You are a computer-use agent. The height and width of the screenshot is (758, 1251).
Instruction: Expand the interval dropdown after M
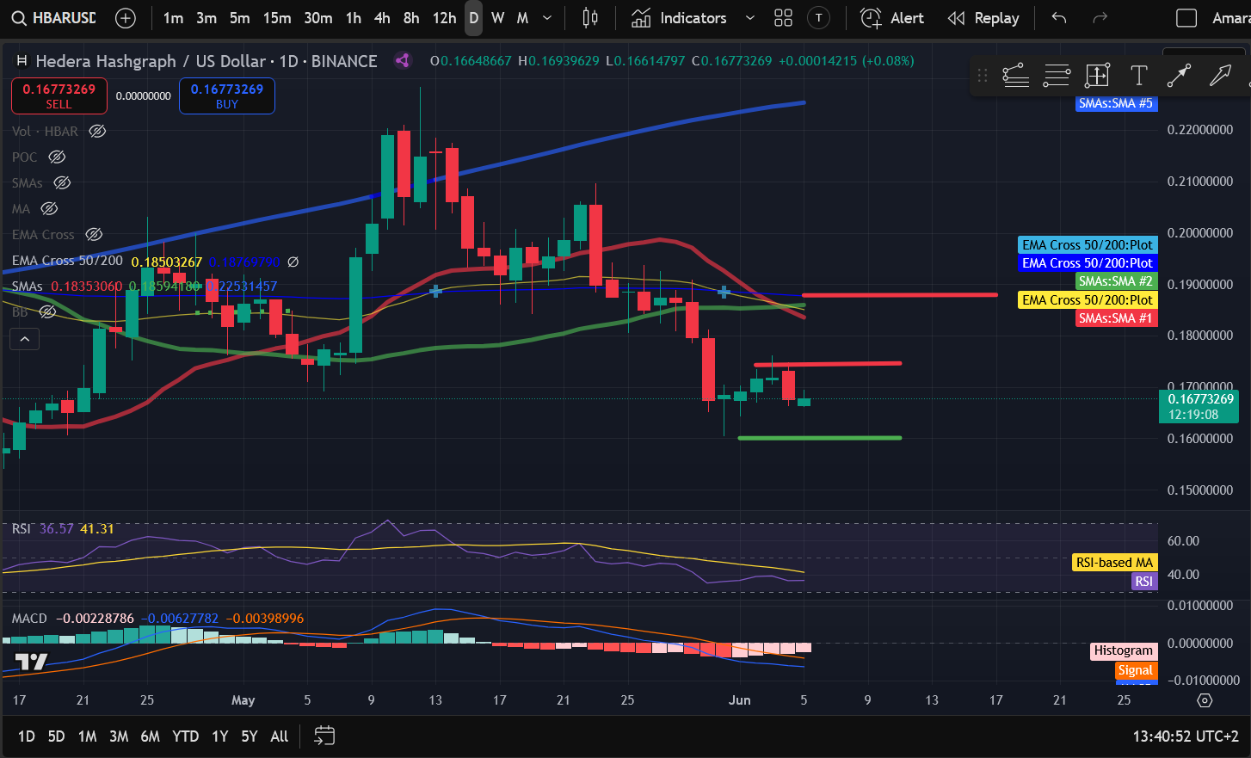click(547, 18)
